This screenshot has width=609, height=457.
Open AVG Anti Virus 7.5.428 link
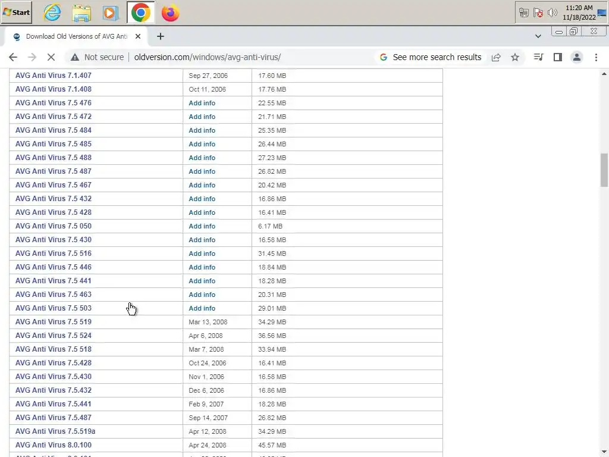pos(53,363)
